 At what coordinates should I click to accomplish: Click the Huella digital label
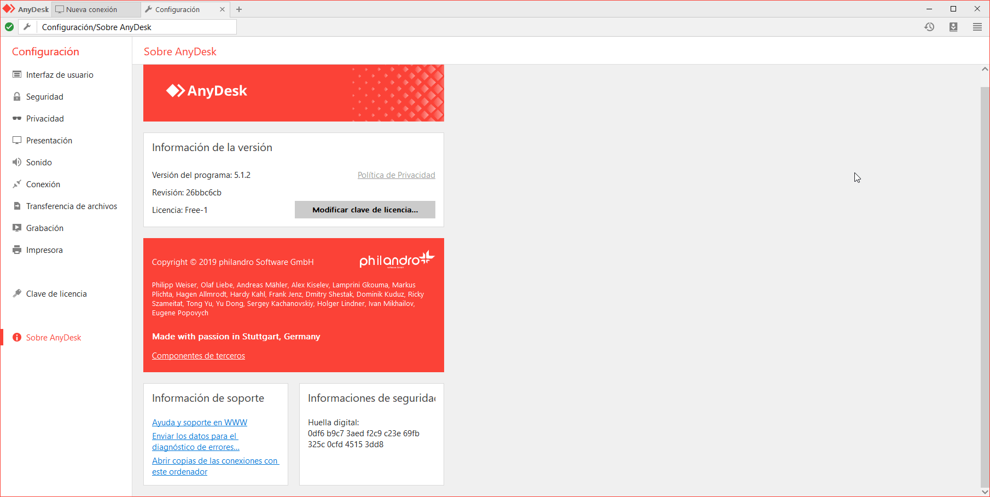coord(334,423)
